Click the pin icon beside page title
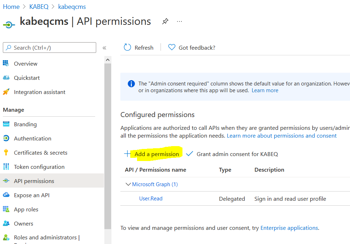Image resolution: width=350 pixels, height=244 pixels. click(x=165, y=22)
